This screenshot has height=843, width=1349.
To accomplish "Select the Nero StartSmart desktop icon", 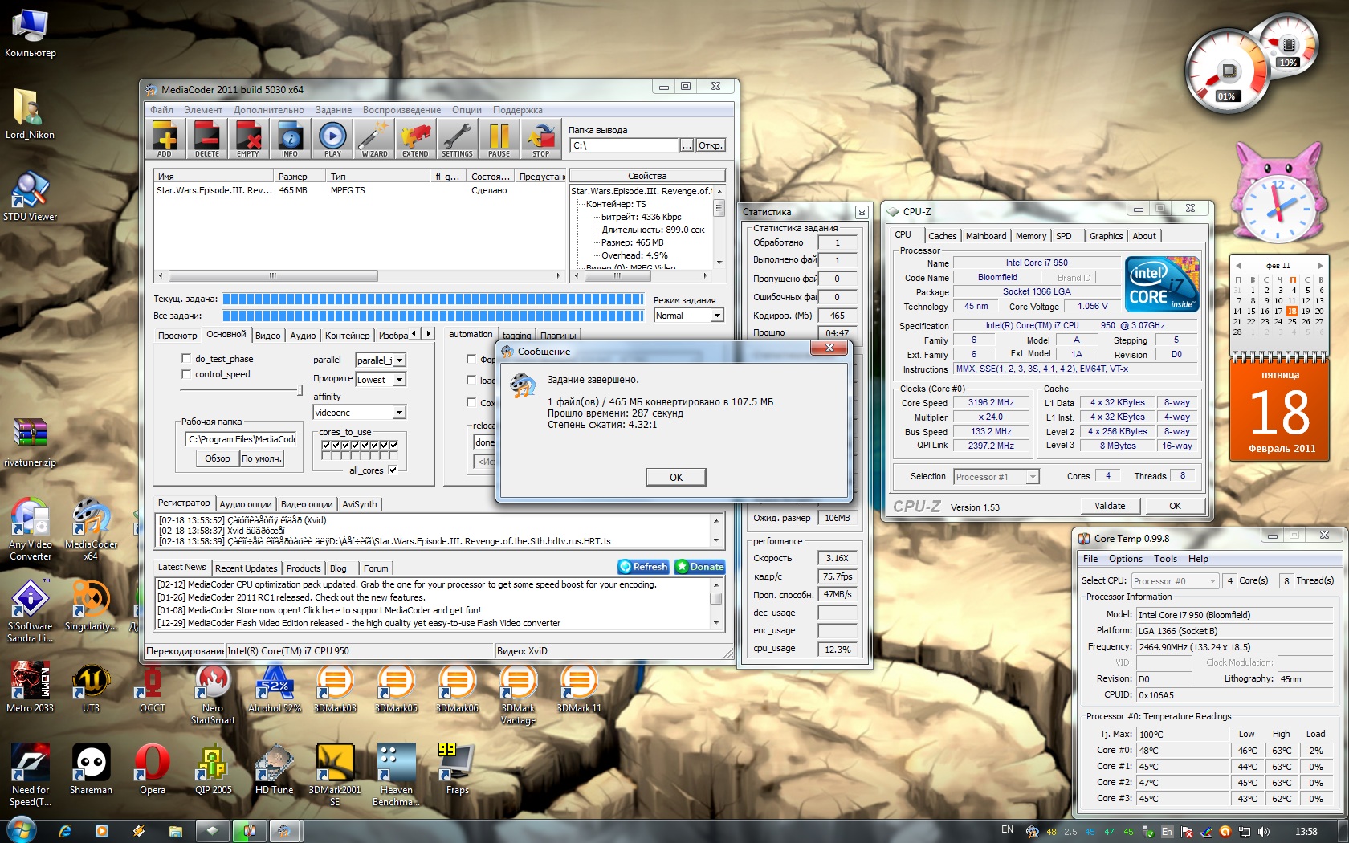I will (213, 694).
